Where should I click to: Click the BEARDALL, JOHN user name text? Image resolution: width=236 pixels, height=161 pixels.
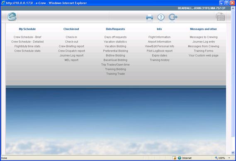tap(202, 8)
